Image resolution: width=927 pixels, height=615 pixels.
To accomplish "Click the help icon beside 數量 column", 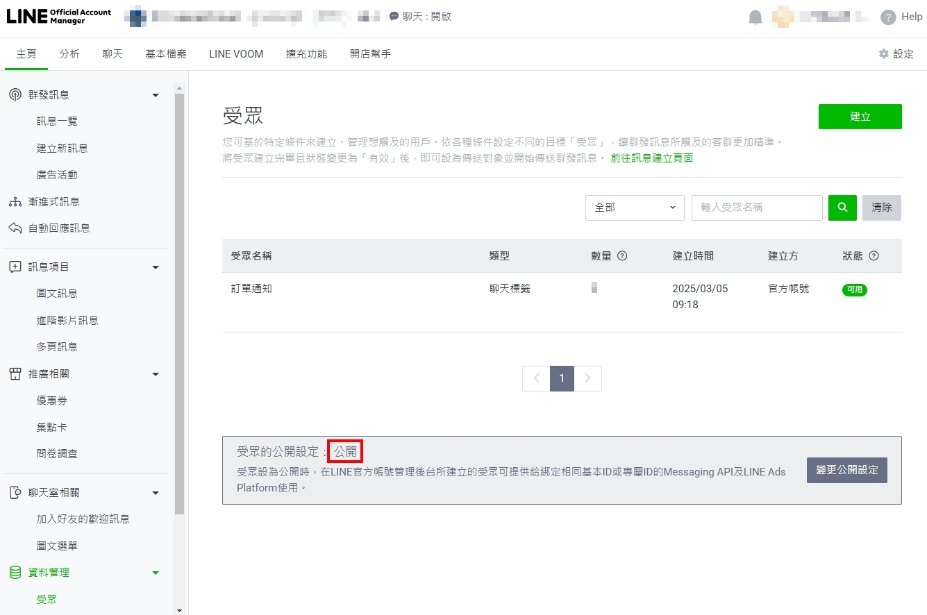I will 622,256.
